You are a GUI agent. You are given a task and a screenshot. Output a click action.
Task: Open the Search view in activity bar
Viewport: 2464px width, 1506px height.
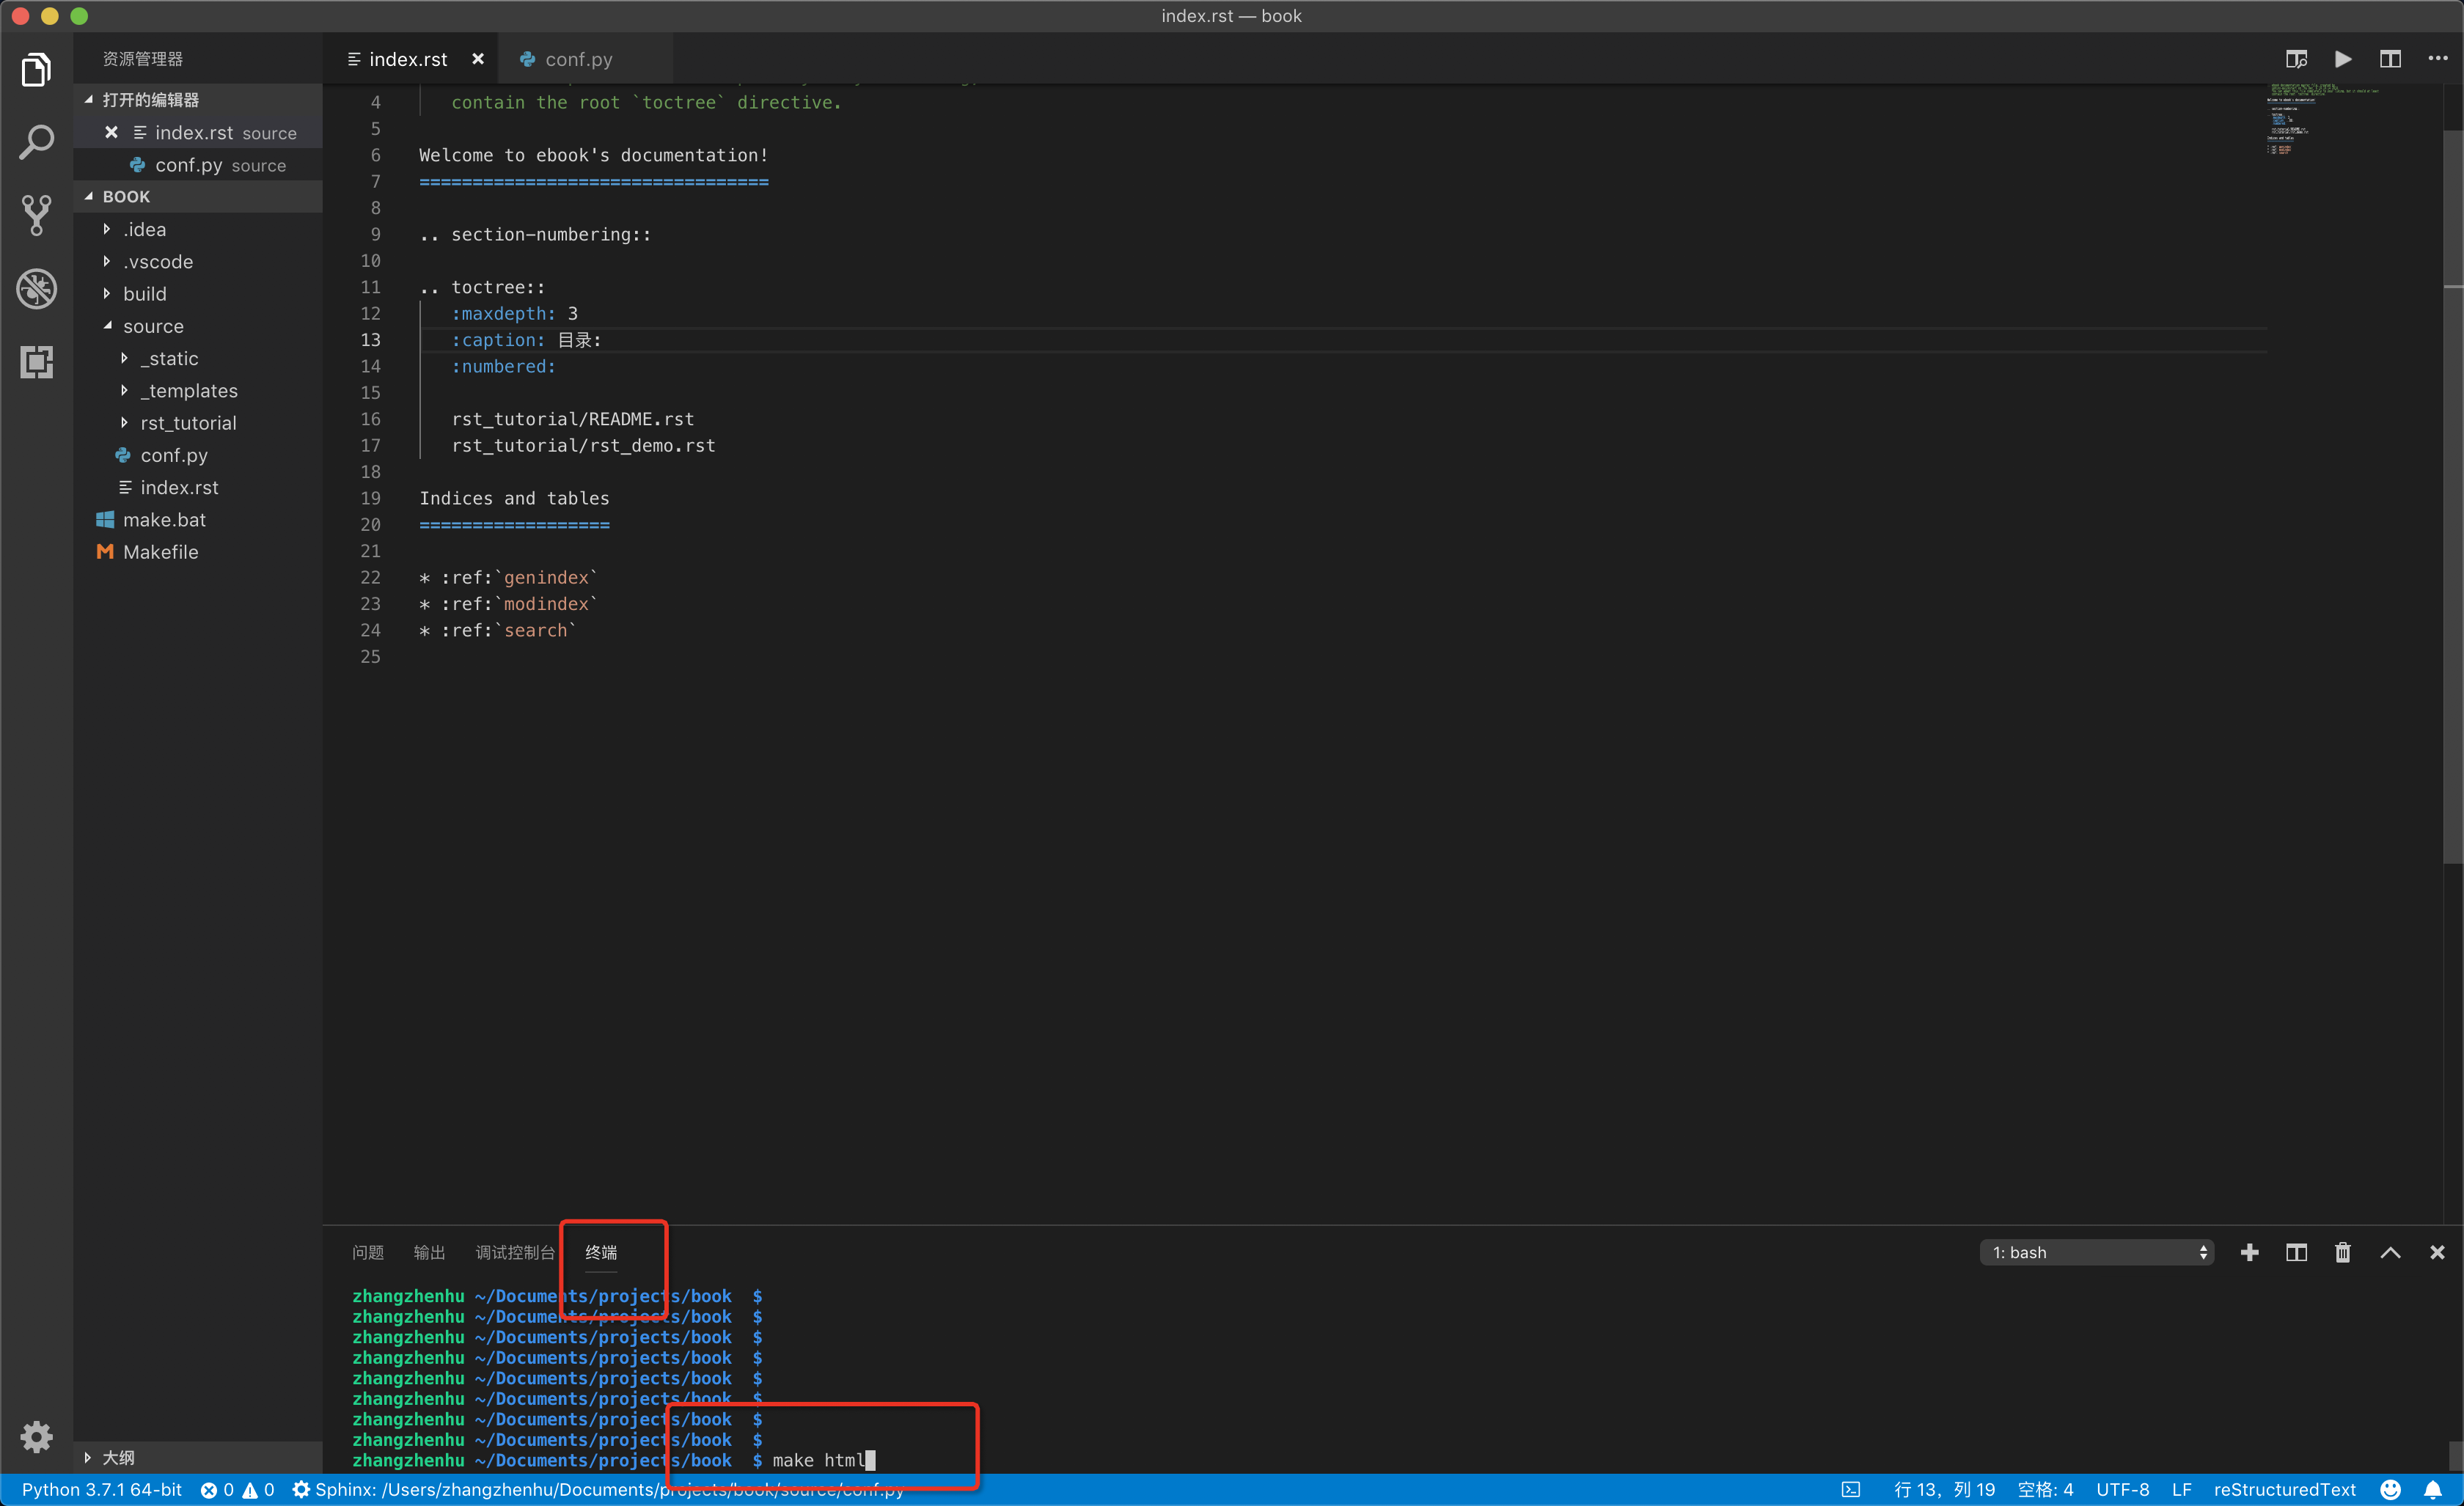pyautogui.click(x=36, y=142)
